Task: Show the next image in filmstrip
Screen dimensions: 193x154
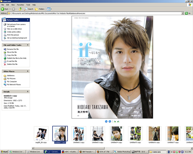Action: 110,121
